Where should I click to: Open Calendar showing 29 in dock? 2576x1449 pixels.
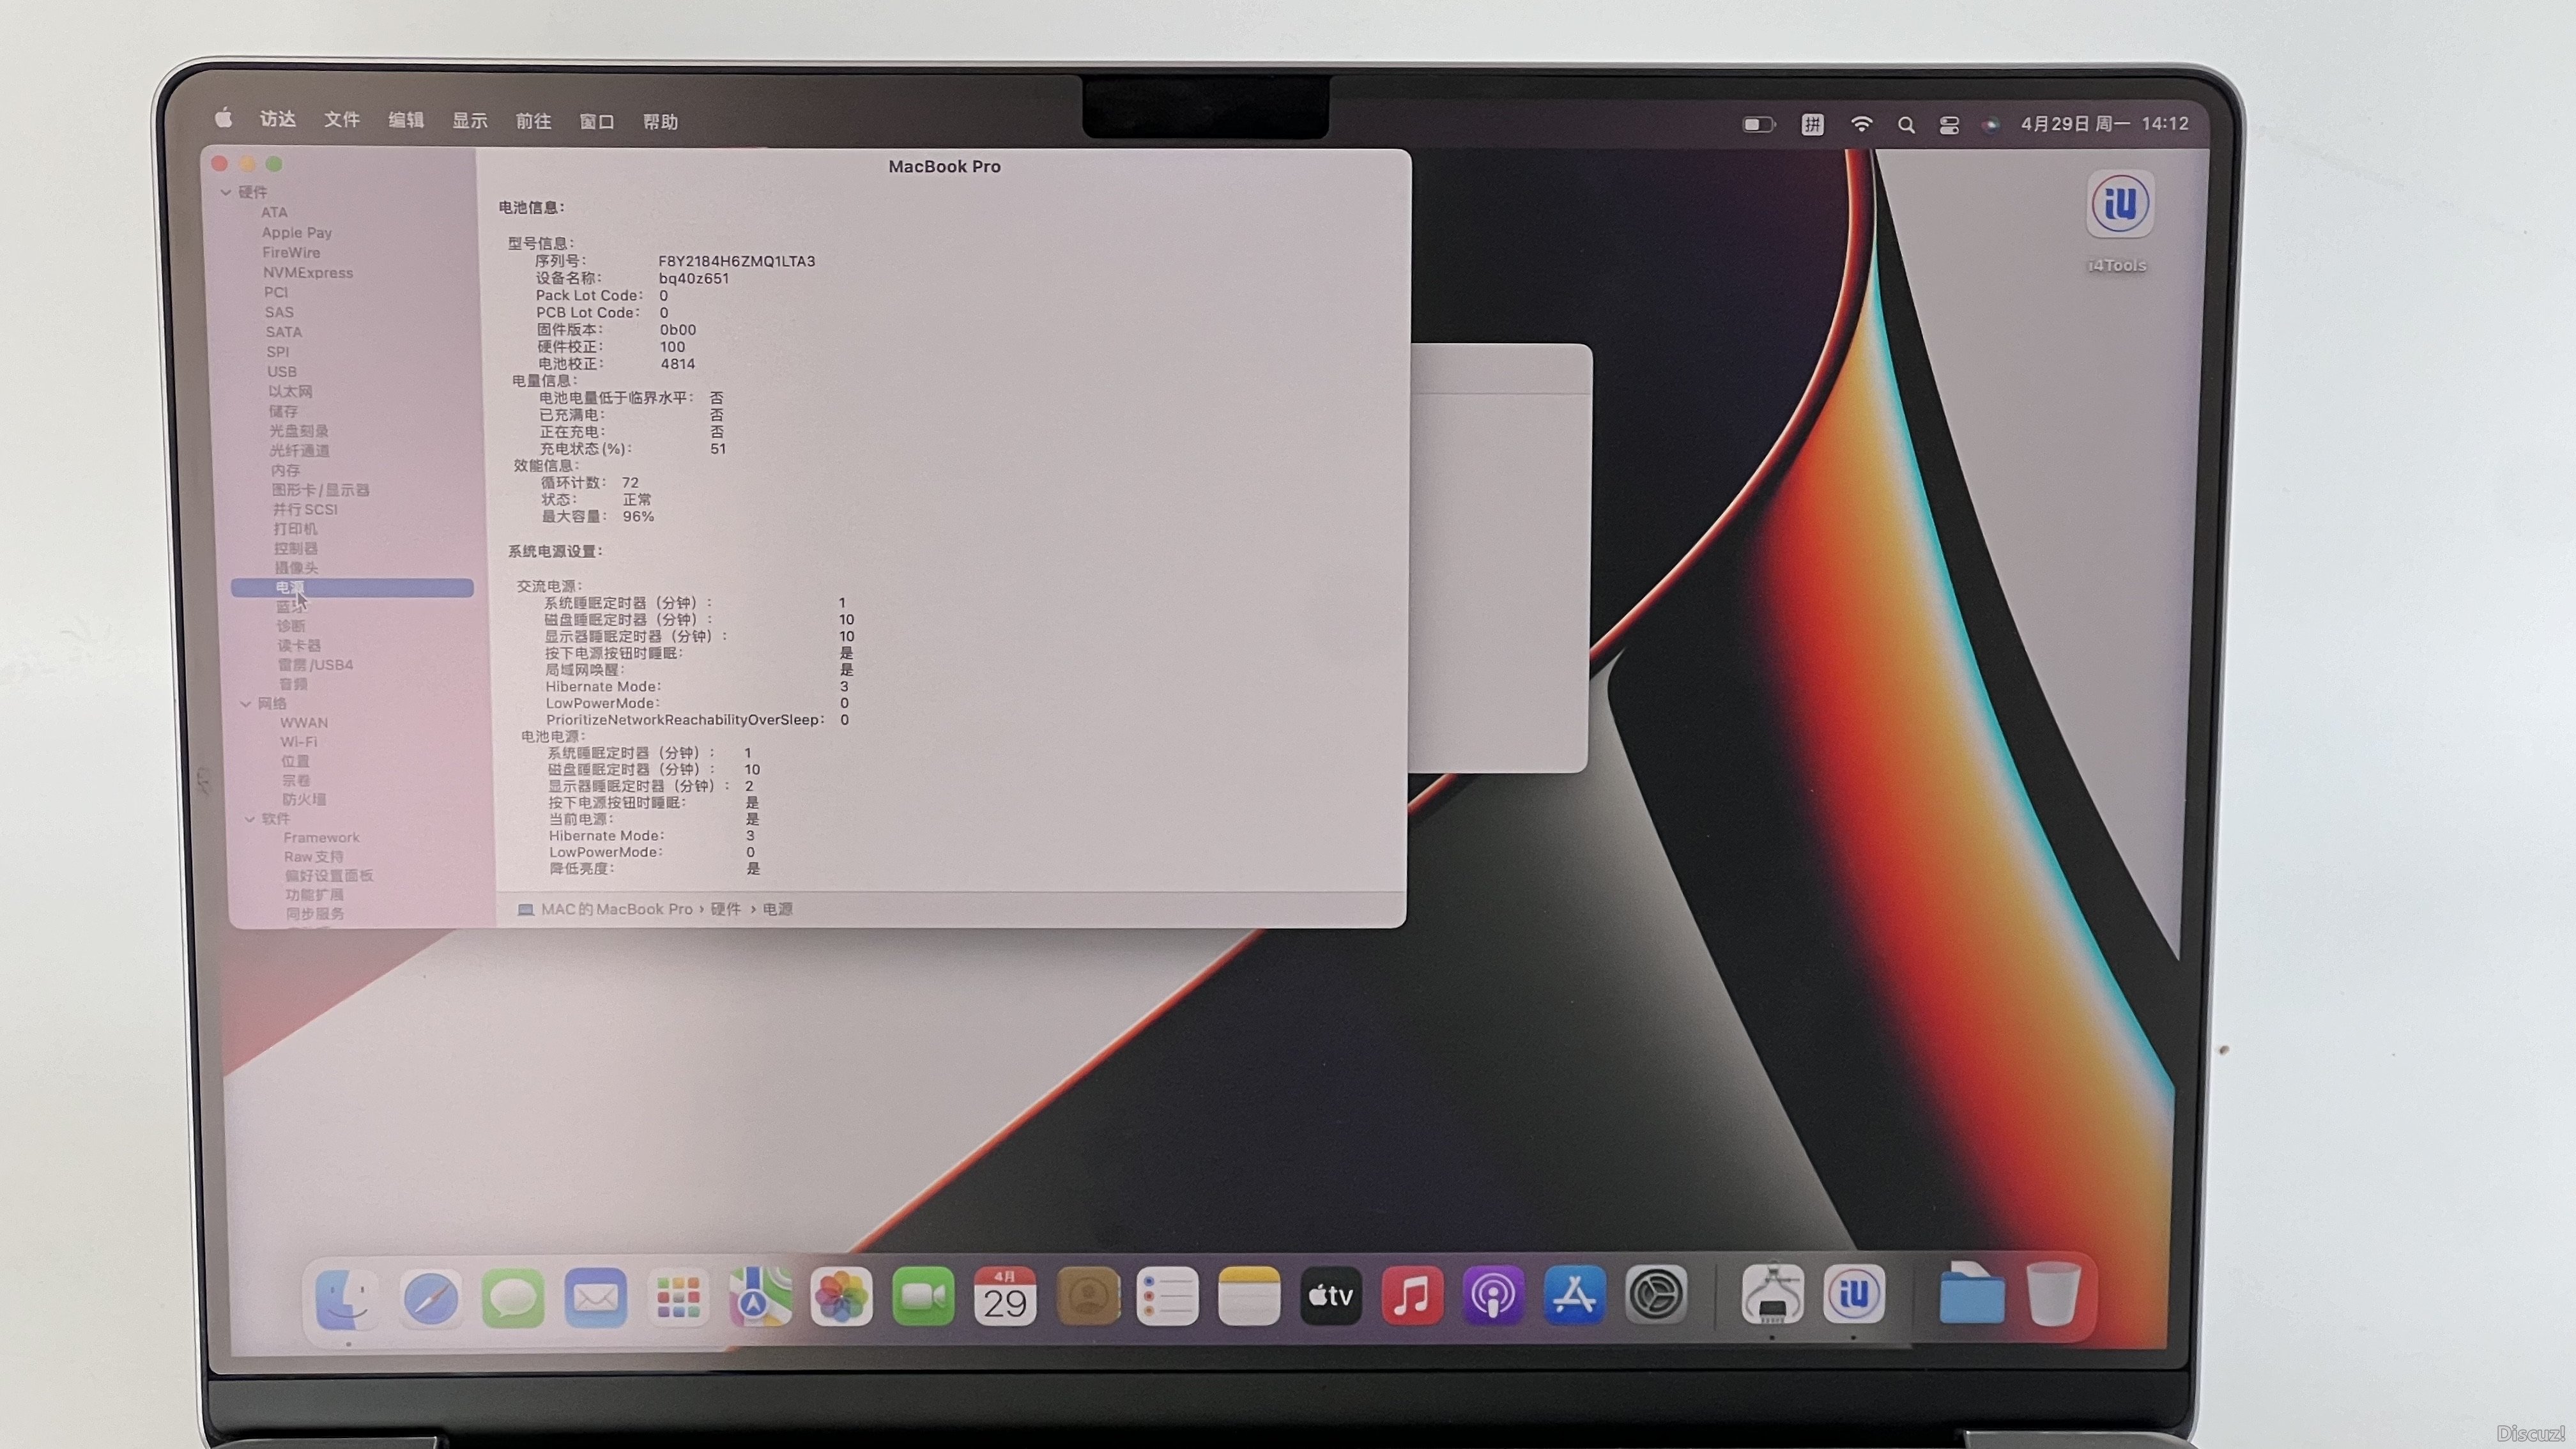[1005, 1298]
